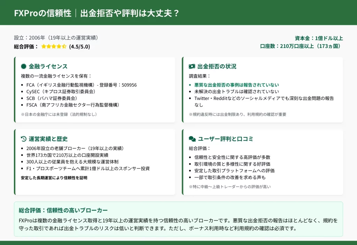This screenshot has height=245, width=357.
Task: Click the green highlighted 悪質な出金拒否 bullet
Action: point(236,85)
